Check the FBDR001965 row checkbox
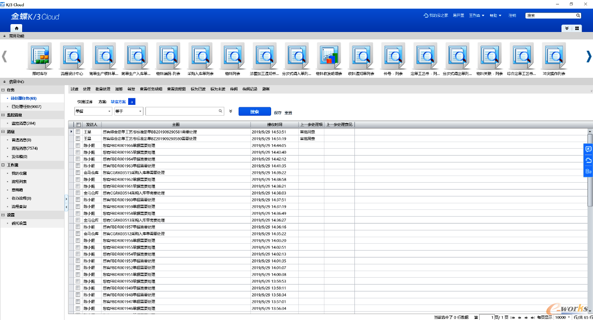 pyautogui.click(x=78, y=152)
